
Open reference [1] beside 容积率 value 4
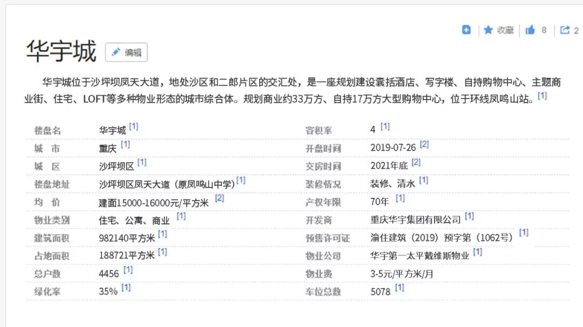click(384, 126)
